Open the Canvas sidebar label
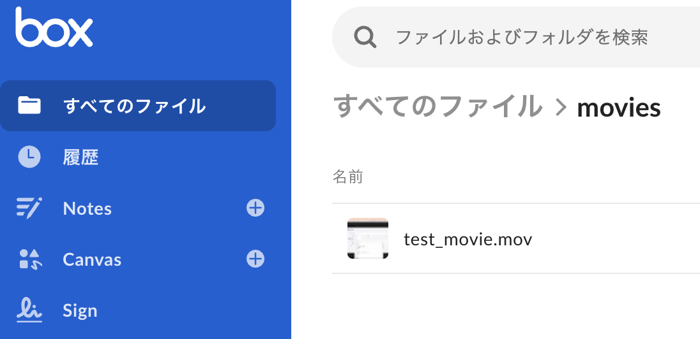 point(92,259)
